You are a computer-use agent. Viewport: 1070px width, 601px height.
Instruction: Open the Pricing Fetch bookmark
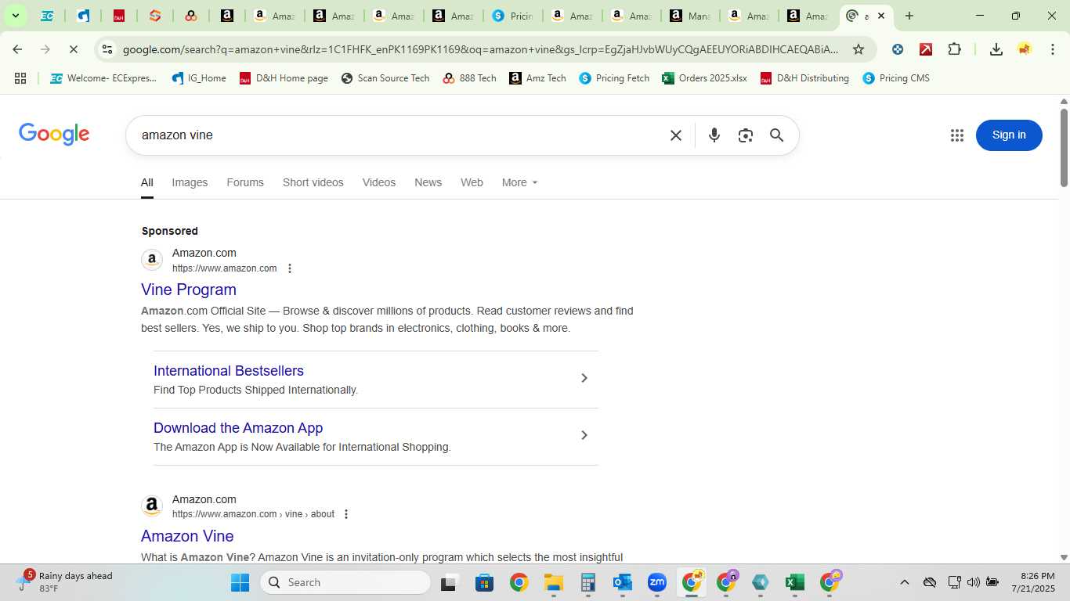(614, 78)
